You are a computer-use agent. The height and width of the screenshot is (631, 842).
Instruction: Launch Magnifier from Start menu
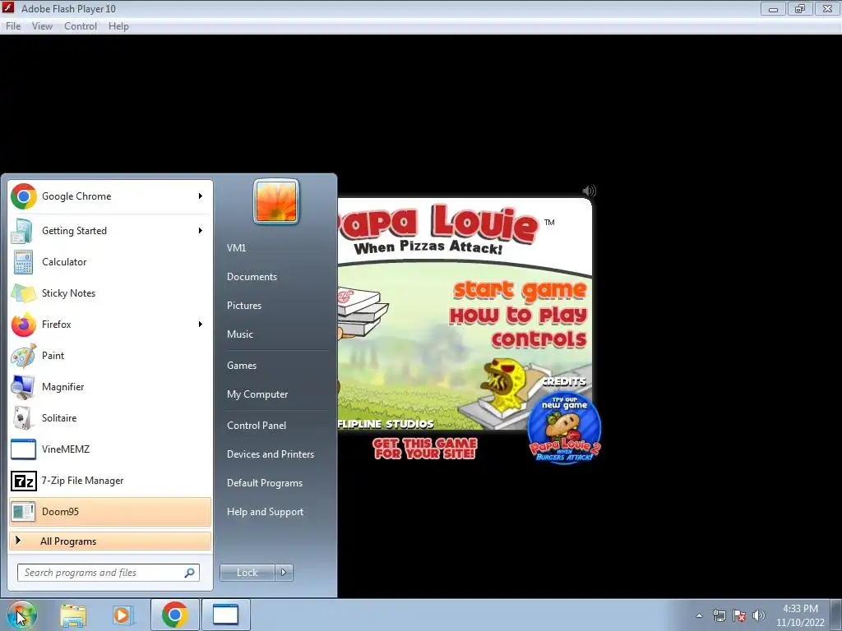pyautogui.click(x=109, y=387)
